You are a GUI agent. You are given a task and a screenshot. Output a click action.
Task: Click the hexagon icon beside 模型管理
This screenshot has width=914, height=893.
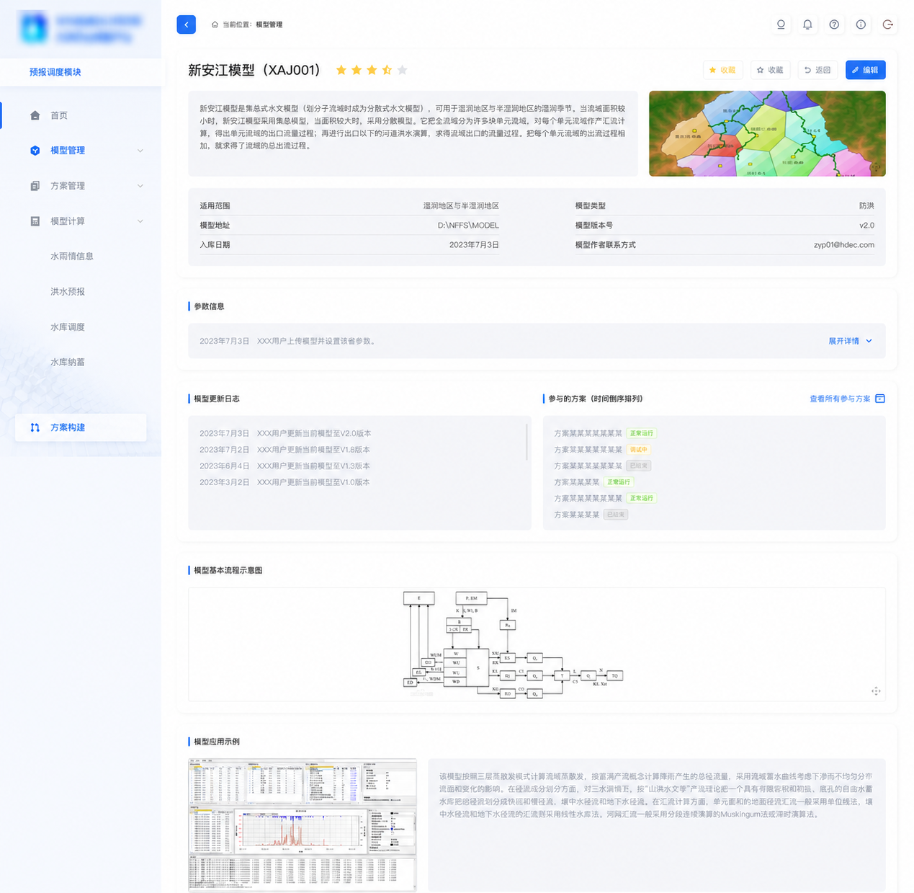tap(35, 151)
